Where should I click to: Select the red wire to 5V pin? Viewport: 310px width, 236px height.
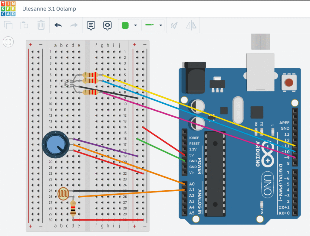click(164, 141)
